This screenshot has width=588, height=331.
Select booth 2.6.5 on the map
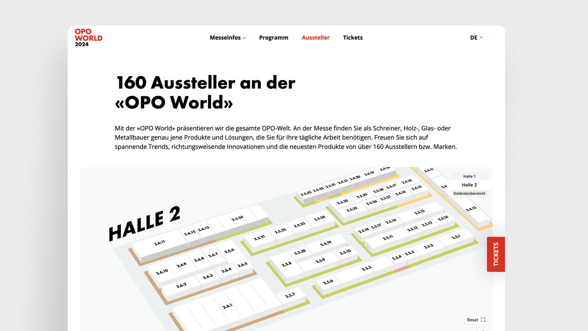pos(242,264)
